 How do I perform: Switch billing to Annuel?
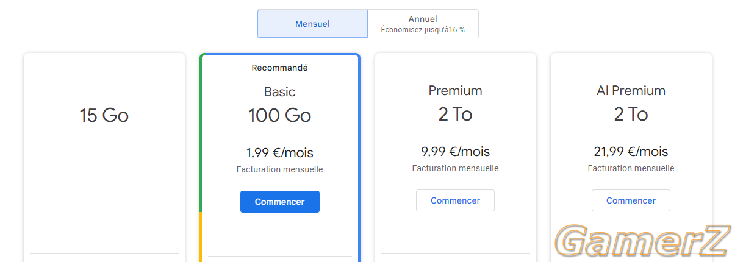click(x=423, y=24)
